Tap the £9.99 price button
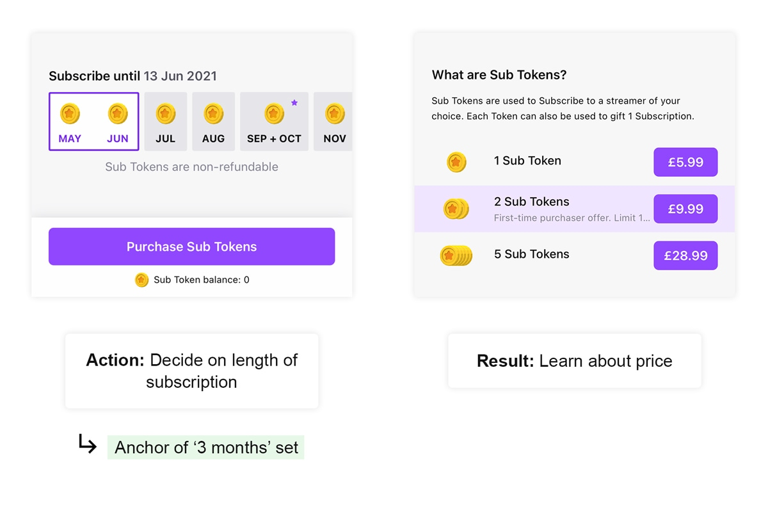Viewport: 768px width, 505px height. point(685,209)
